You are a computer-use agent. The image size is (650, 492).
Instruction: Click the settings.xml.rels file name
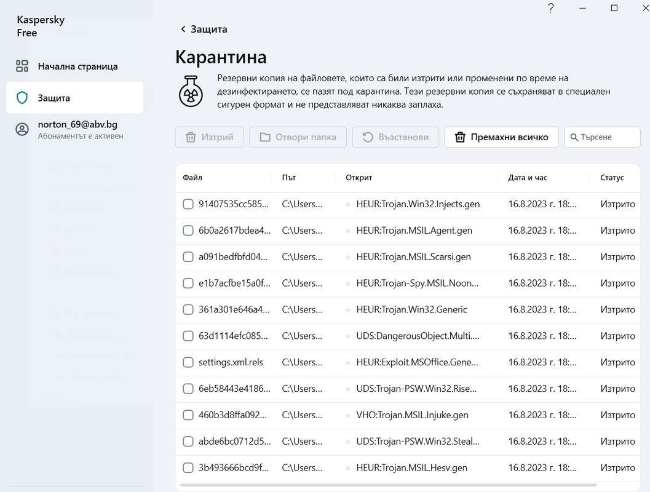tap(231, 362)
